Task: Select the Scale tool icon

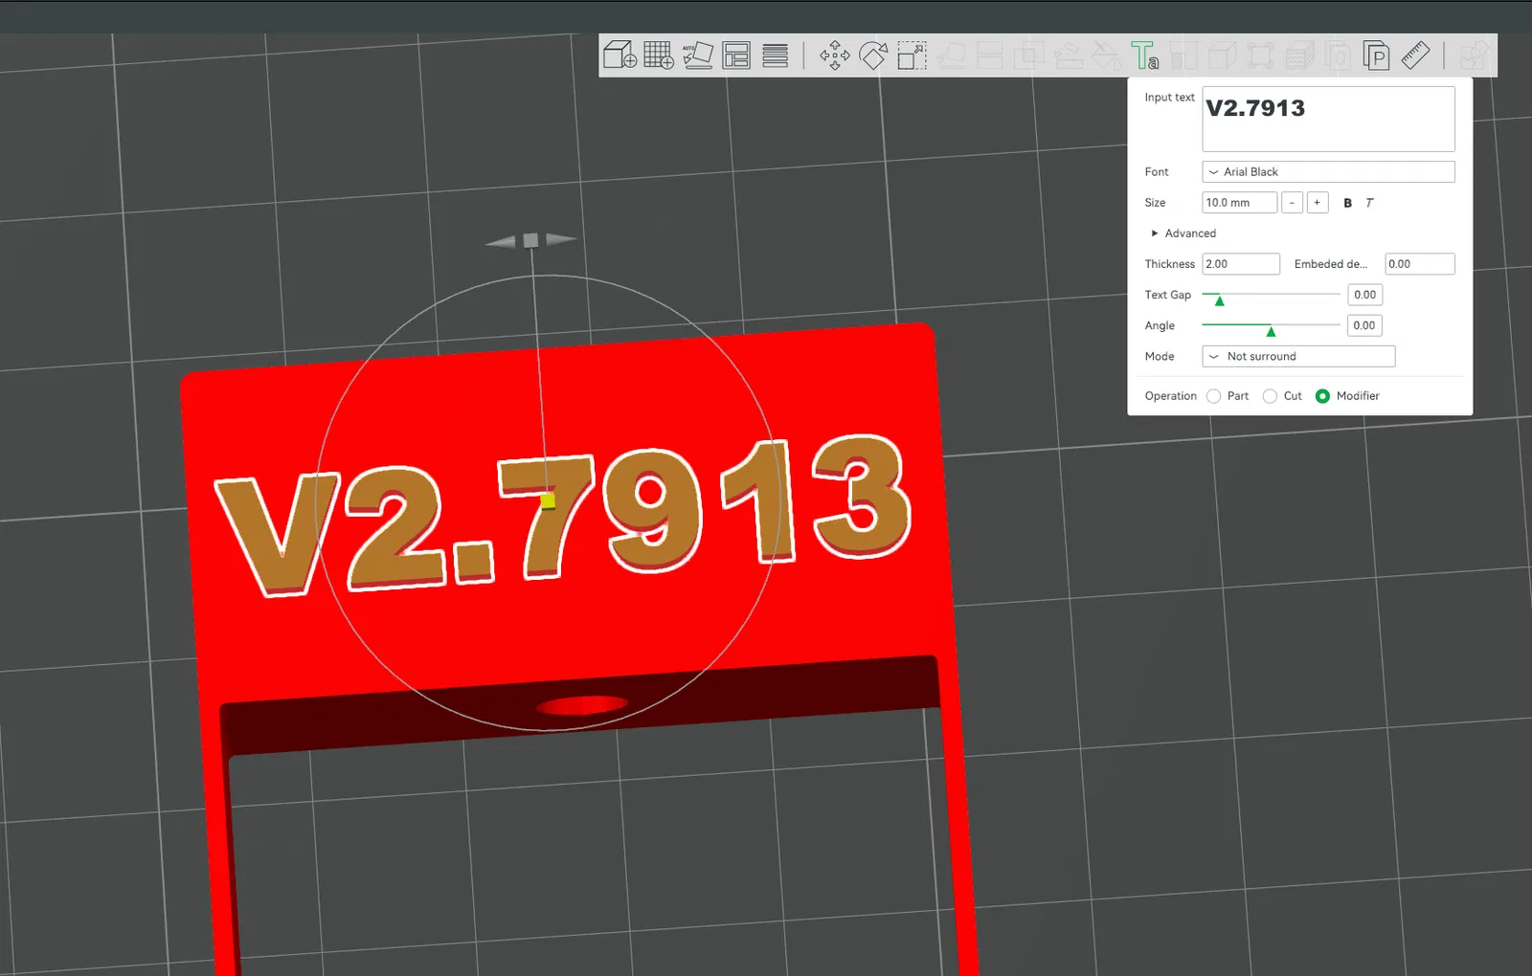Action: [912, 55]
